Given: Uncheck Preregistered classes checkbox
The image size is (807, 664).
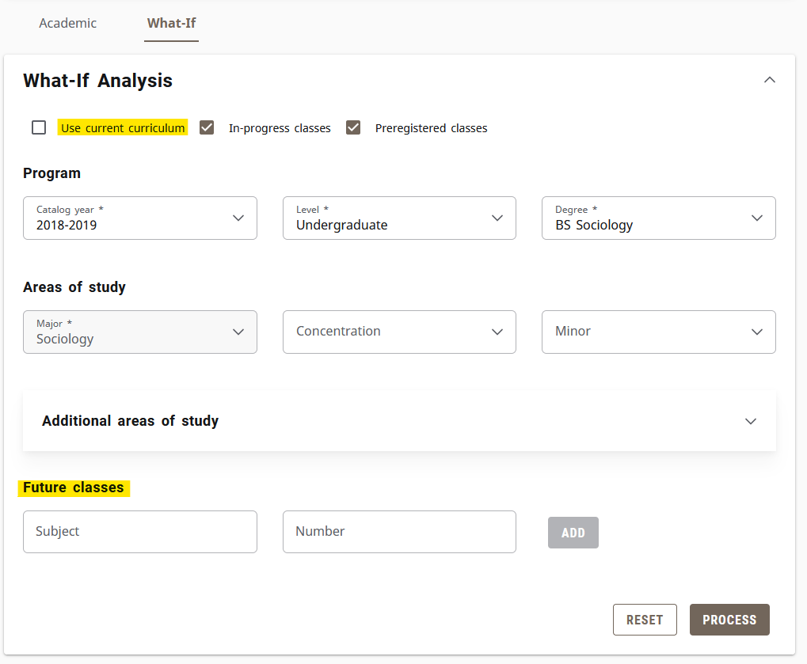Looking at the screenshot, I should 353,127.
